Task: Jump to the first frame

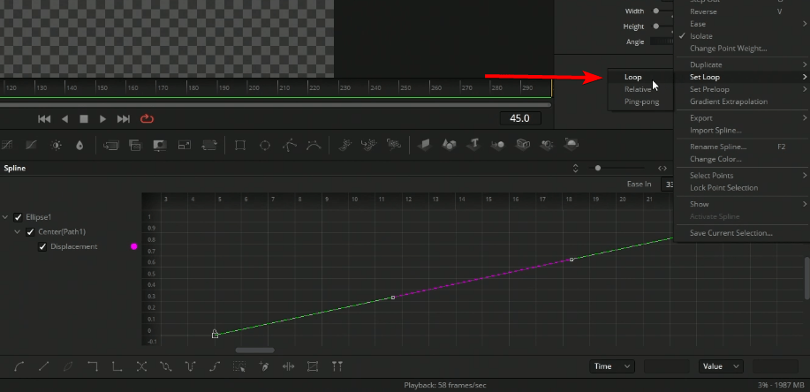Action: [44, 119]
